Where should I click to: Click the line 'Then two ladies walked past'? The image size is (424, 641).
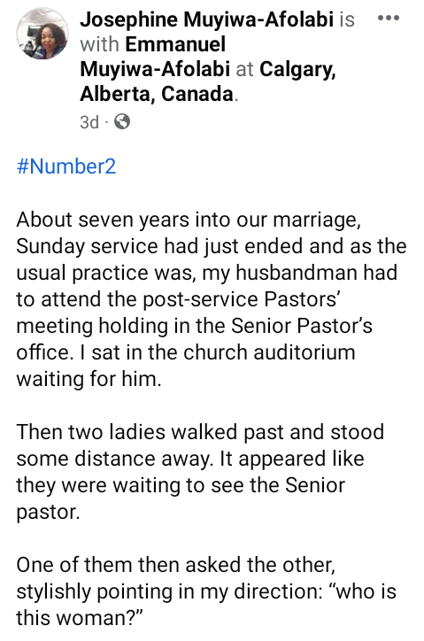200,432
